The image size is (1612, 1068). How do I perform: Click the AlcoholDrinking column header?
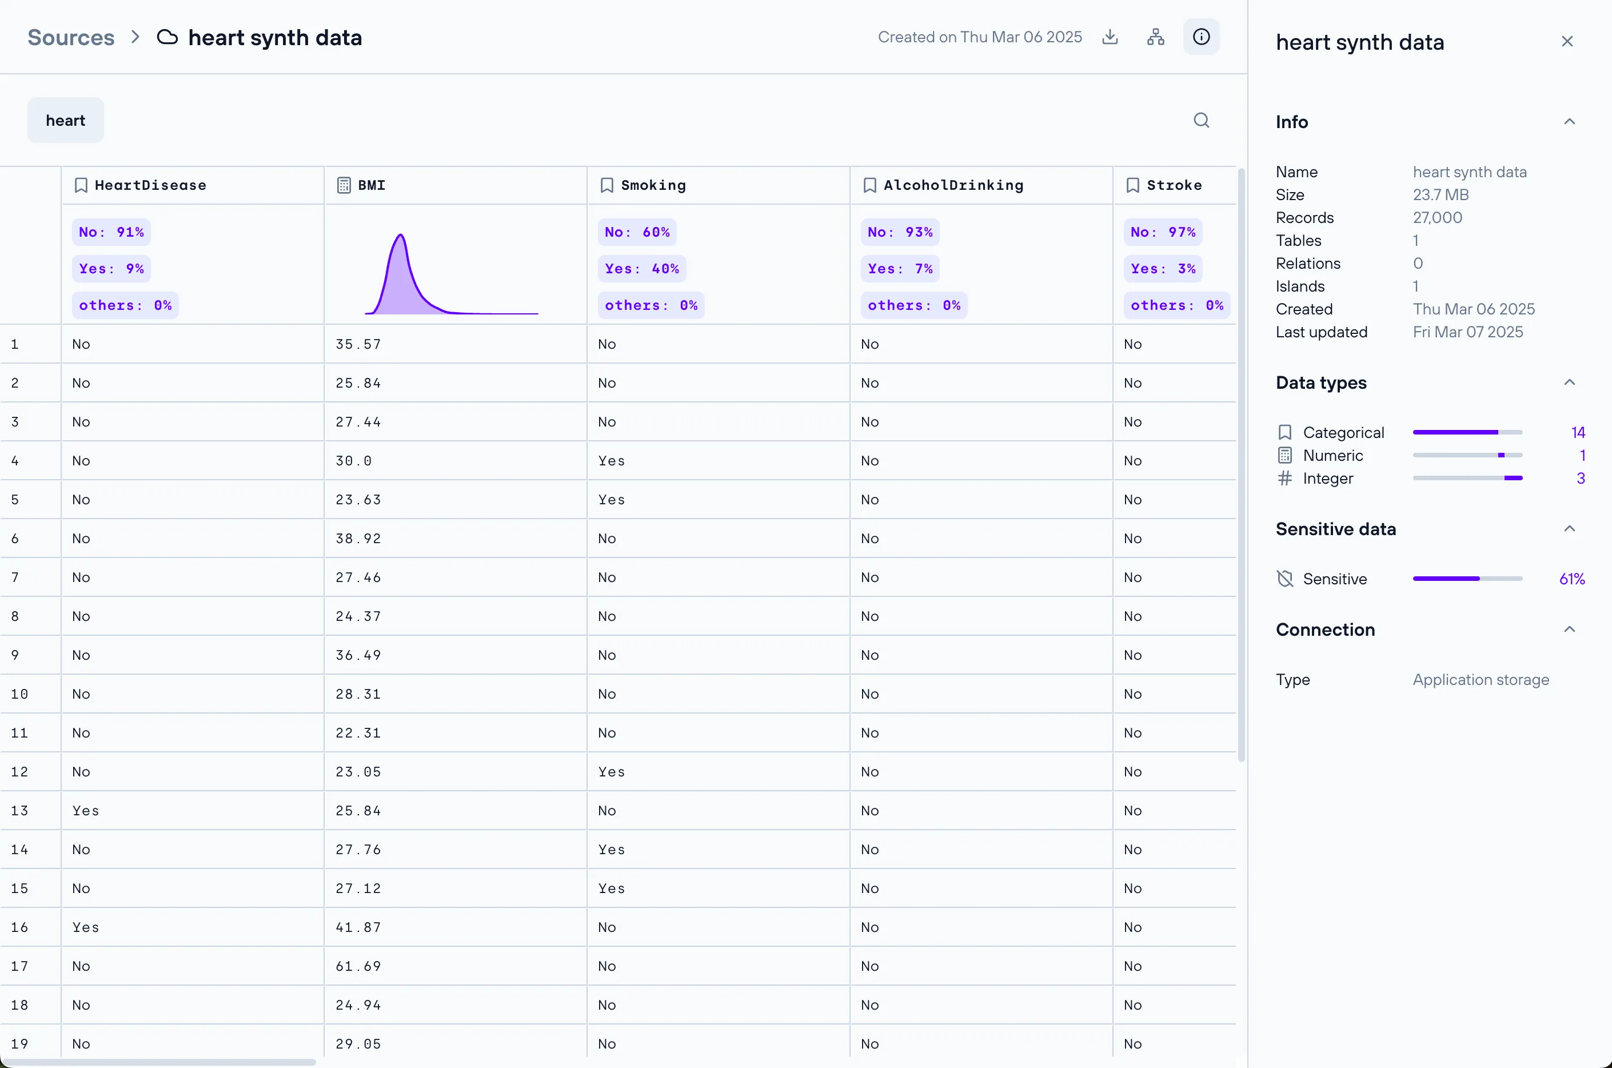pyautogui.click(x=952, y=185)
